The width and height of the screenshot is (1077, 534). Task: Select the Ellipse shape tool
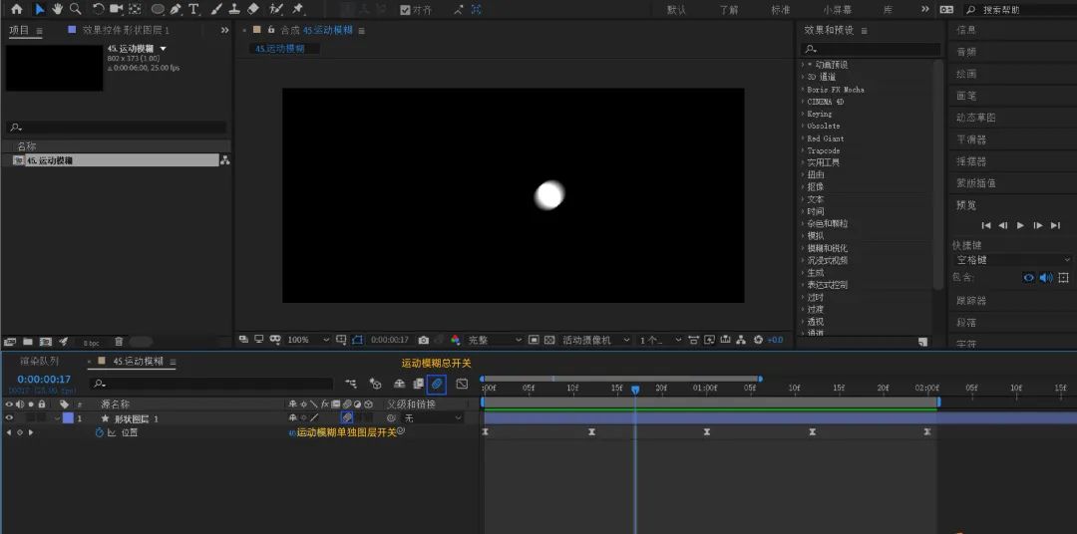point(158,9)
